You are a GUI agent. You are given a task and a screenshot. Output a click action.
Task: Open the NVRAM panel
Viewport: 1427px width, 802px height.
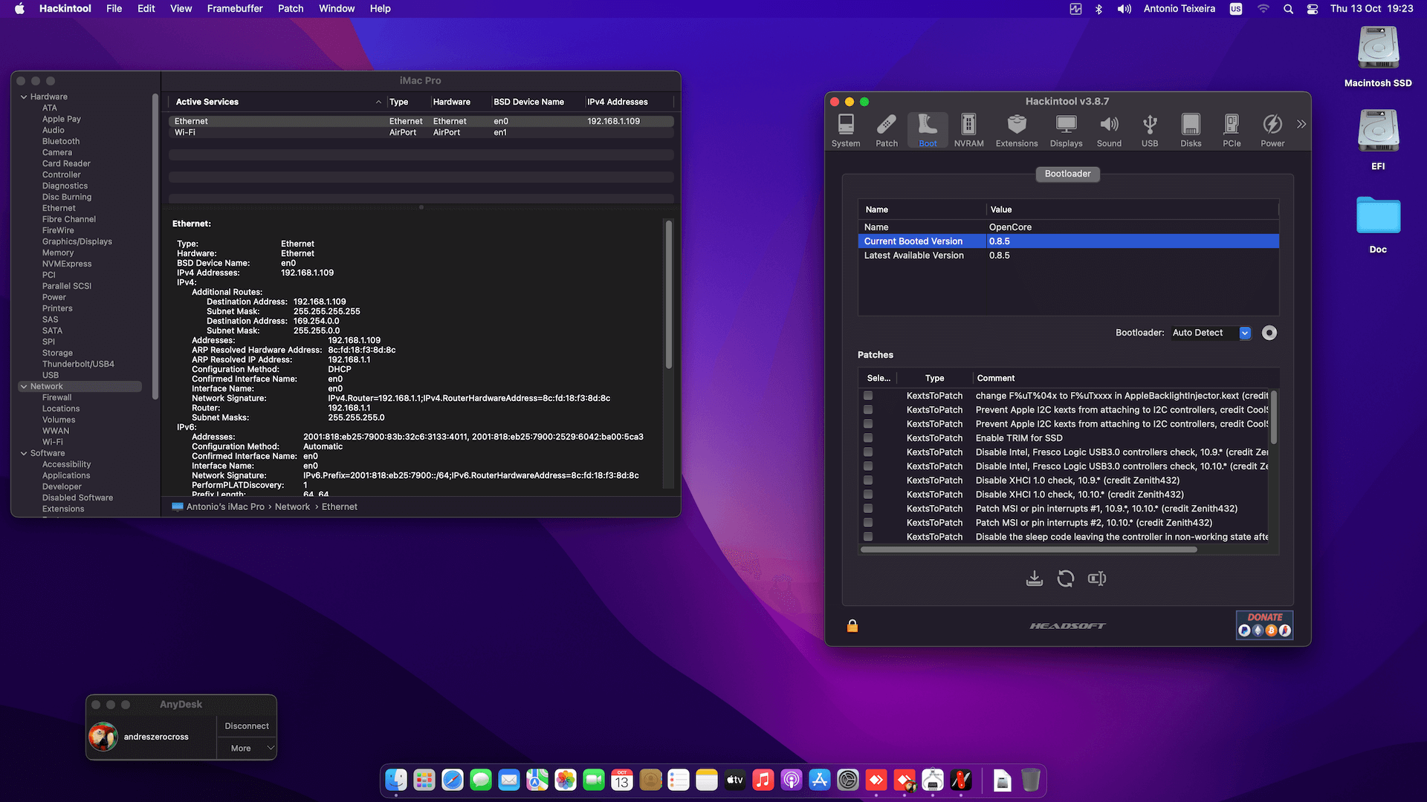coord(968,128)
